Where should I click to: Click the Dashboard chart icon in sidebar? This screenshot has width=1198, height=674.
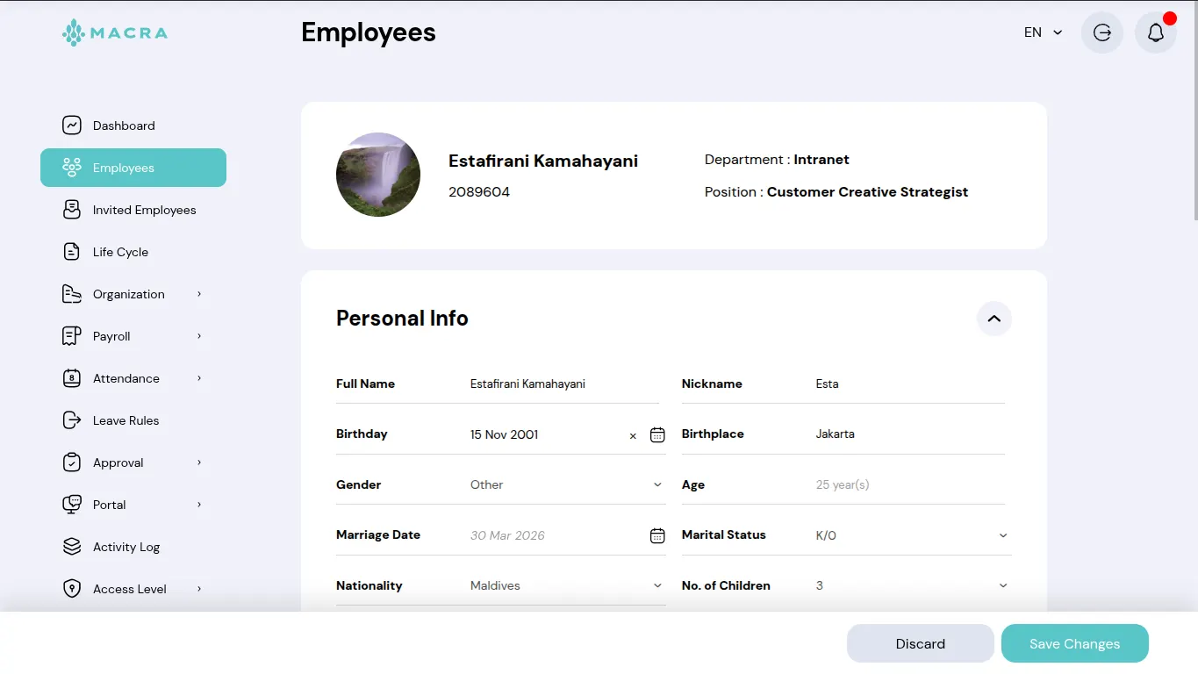72,125
